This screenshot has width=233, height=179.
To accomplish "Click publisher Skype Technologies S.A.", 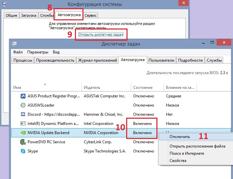I will [x=105, y=151].
